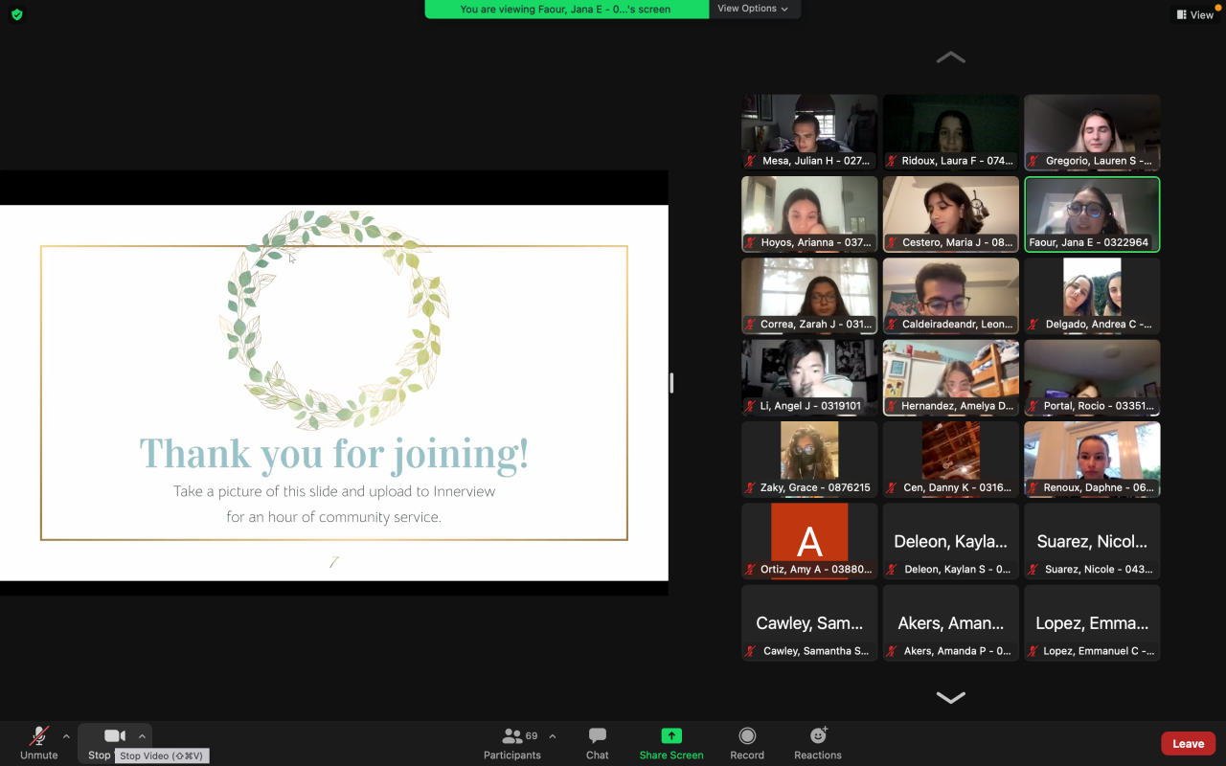
Task: Click muted mic icon on Lopez, Emmanuel tile
Action: (1033, 651)
